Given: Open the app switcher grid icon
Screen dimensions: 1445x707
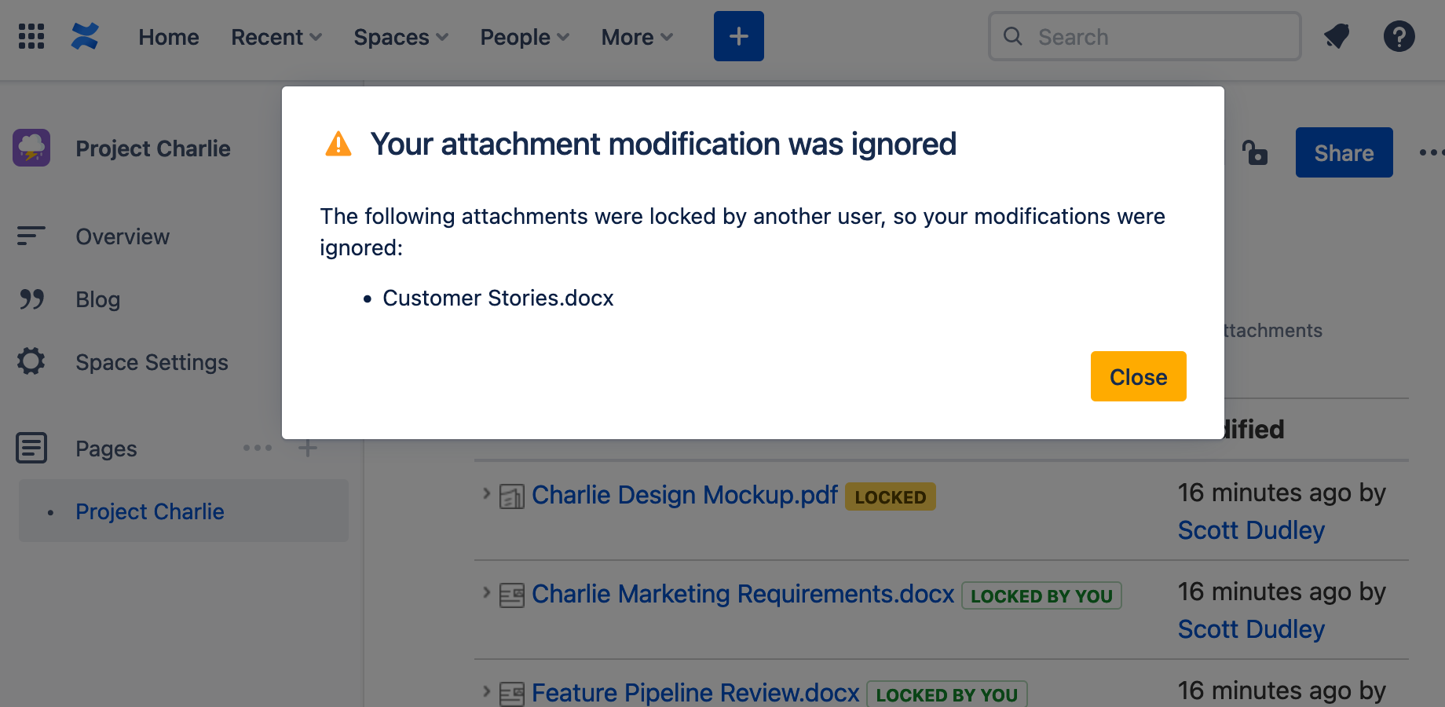Looking at the screenshot, I should 31,36.
